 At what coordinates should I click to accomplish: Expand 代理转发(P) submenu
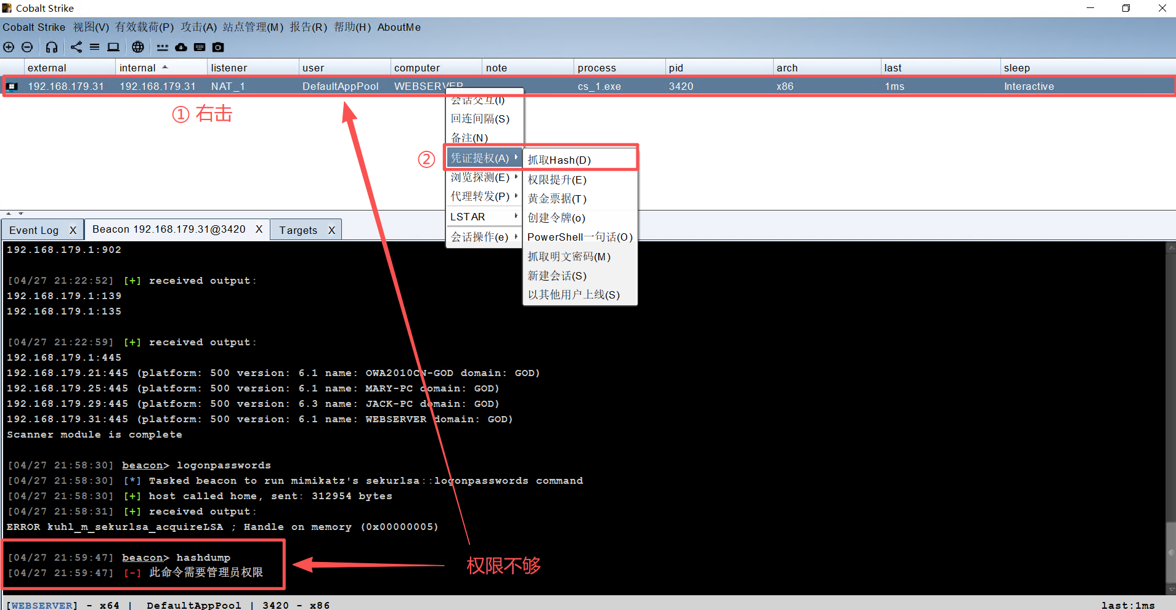pos(484,196)
